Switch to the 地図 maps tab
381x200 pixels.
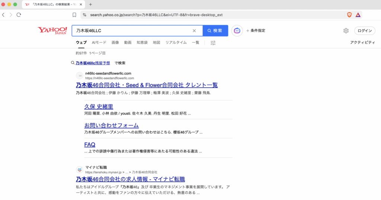[x=157, y=43]
